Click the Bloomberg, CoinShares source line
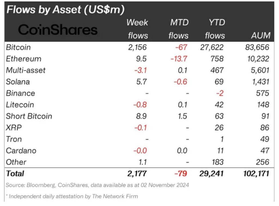279x206 pixels. point(97,185)
